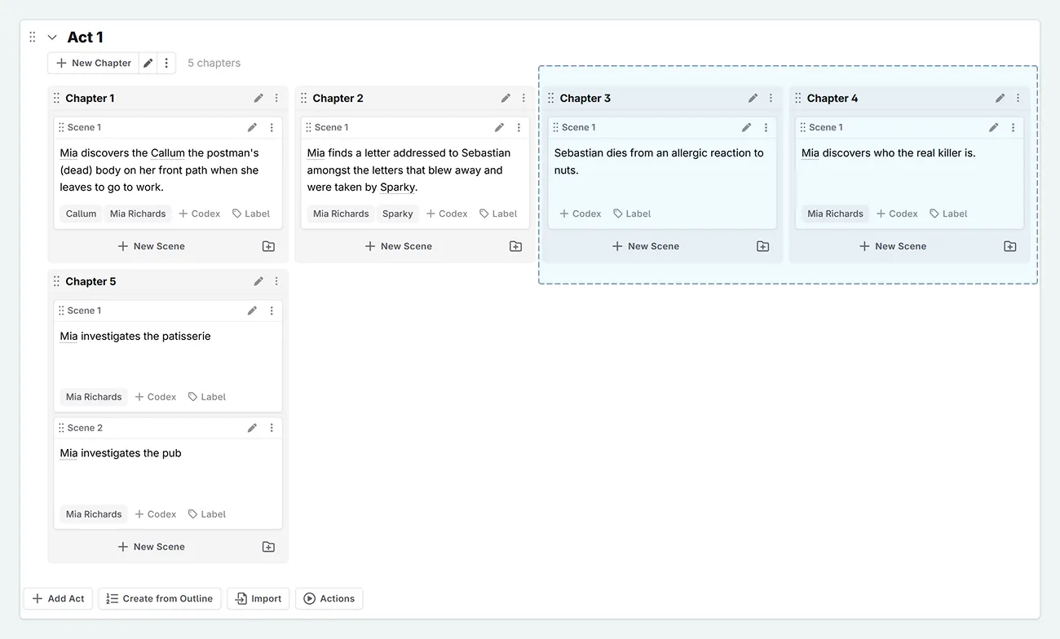Collapse Act 1 with its chevron
Screen dimensions: 1060x639
click(51, 37)
